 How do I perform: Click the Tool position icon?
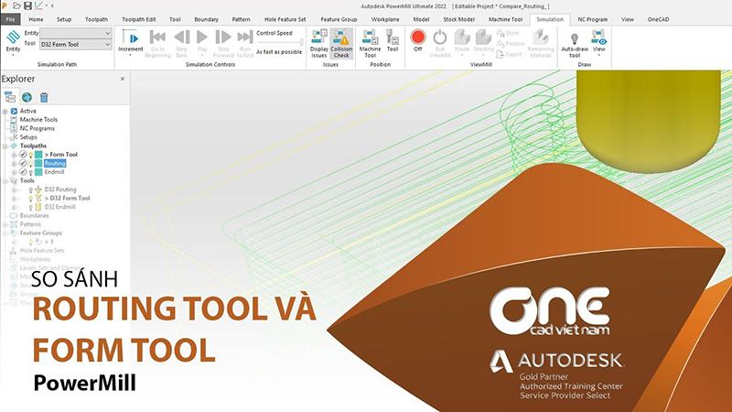point(393,37)
